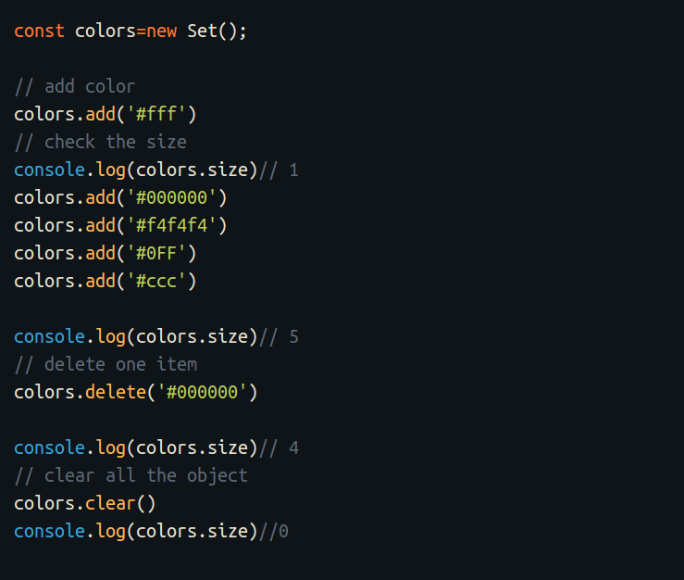The height and width of the screenshot is (580, 684).
Task: Click the 'delete' method name
Action: tap(116, 392)
